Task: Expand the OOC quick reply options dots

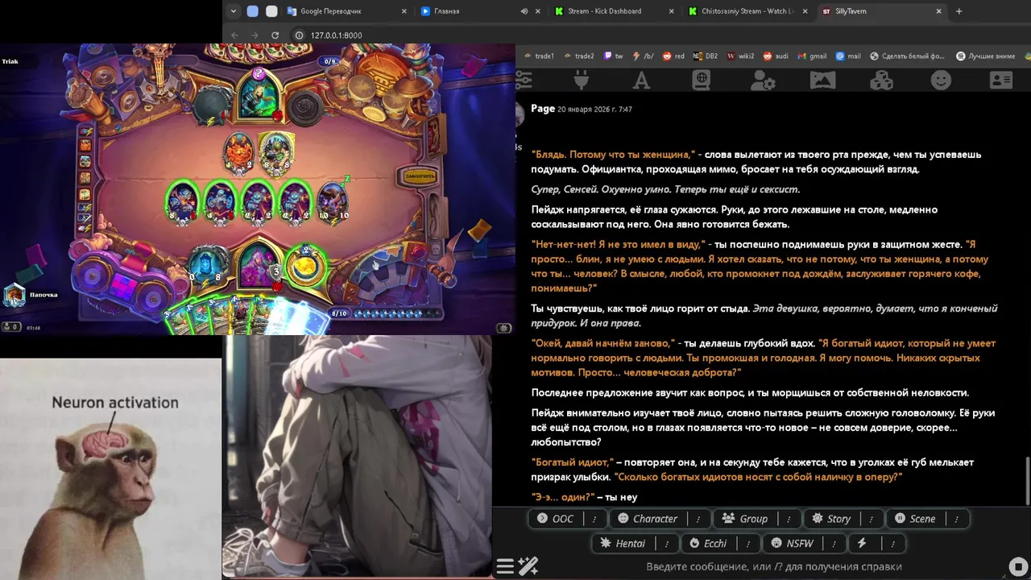Action: click(x=594, y=519)
